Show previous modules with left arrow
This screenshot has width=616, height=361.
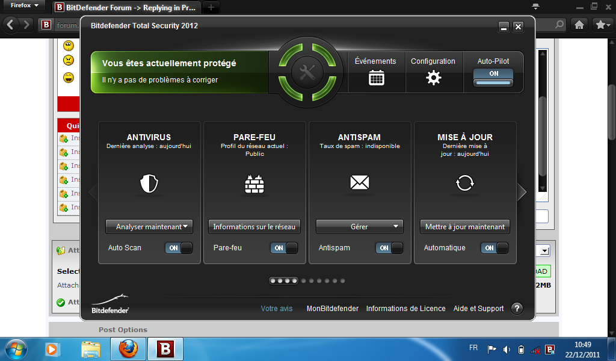click(93, 192)
